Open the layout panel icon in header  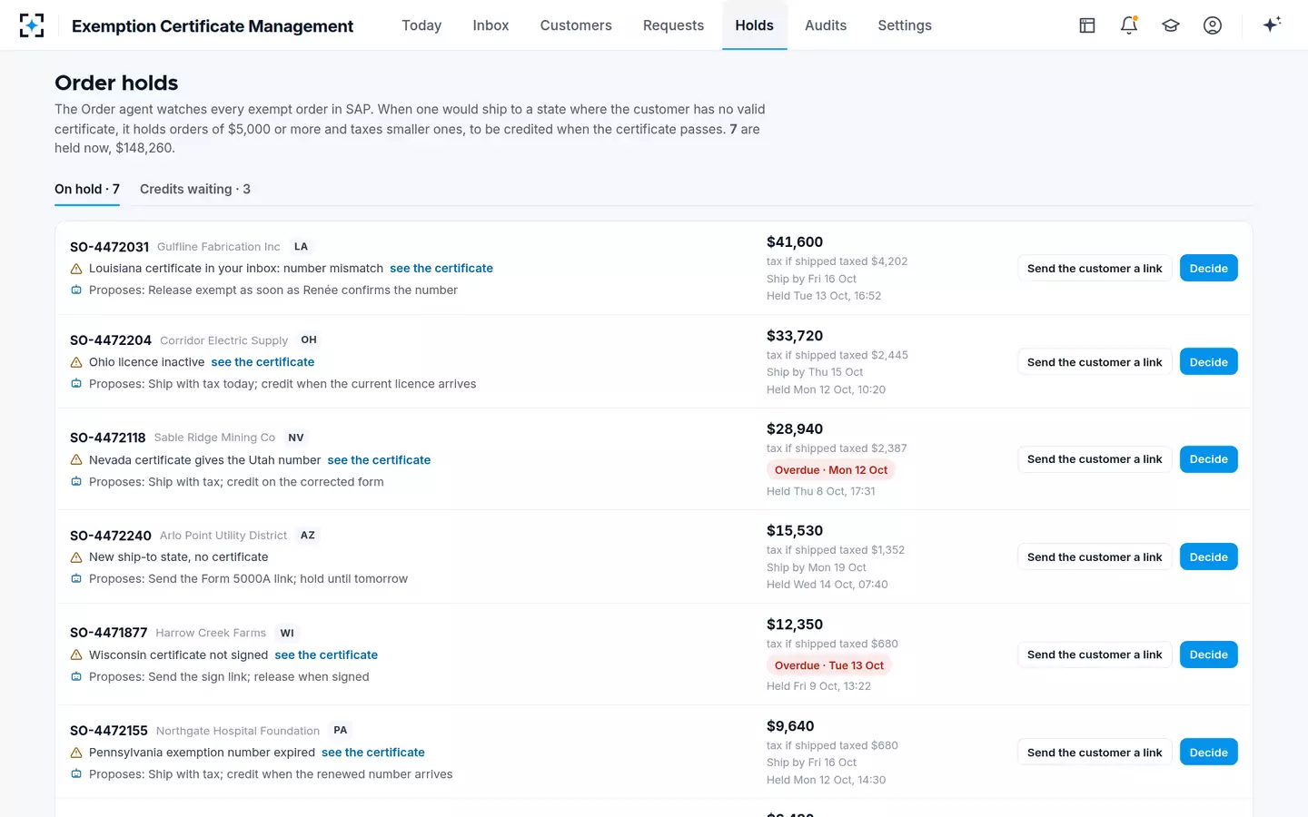[x=1087, y=25]
